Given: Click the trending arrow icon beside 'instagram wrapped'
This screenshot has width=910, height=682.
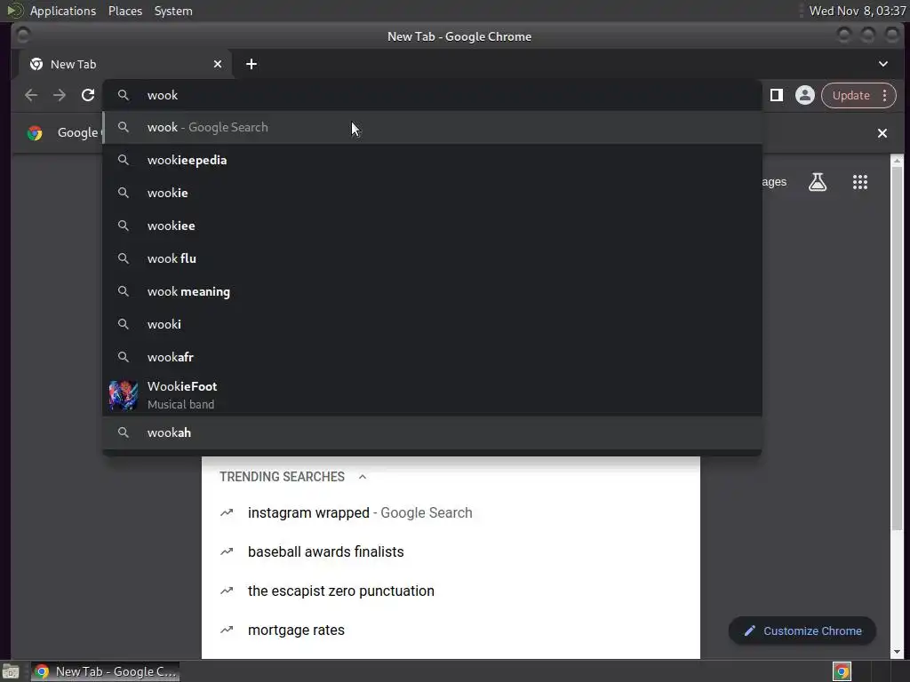Looking at the screenshot, I should [227, 512].
